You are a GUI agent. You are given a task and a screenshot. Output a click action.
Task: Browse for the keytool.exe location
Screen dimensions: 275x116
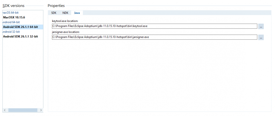pos(261,27)
